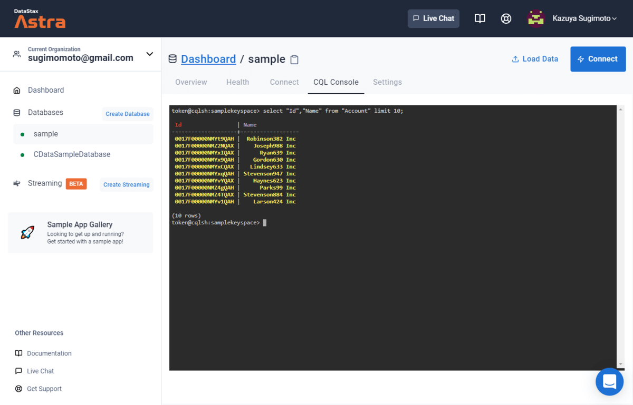Click the 'Stevenson947 Inc' result cell
The image size is (633, 405).
(x=270, y=174)
